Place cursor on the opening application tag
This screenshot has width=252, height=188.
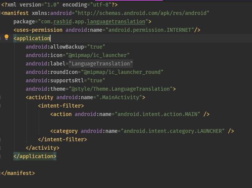tap(32, 38)
